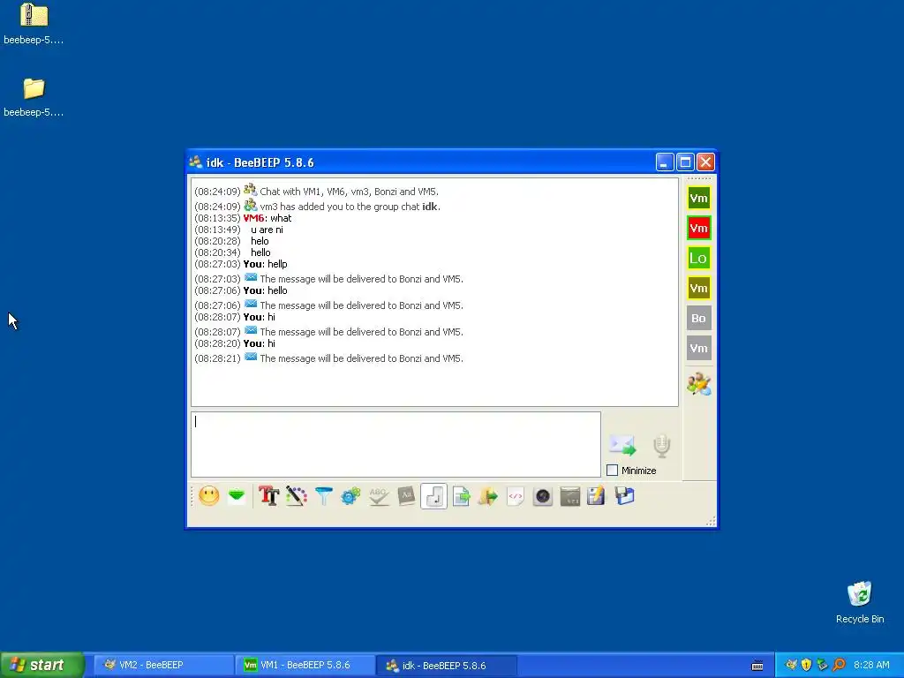Click the 'You: hellp' message line
Image resolution: width=904 pixels, height=678 pixels.
coord(265,264)
